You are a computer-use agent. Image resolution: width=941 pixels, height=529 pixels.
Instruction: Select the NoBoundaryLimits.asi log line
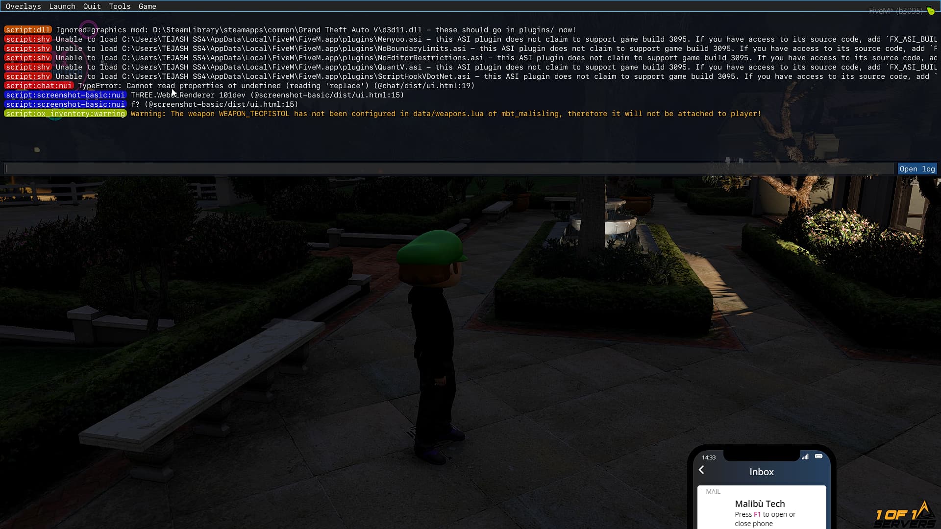pyautogui.click(x=496, y=48)
